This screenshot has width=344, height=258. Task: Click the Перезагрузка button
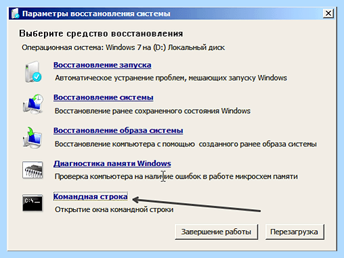pos(295,232)
